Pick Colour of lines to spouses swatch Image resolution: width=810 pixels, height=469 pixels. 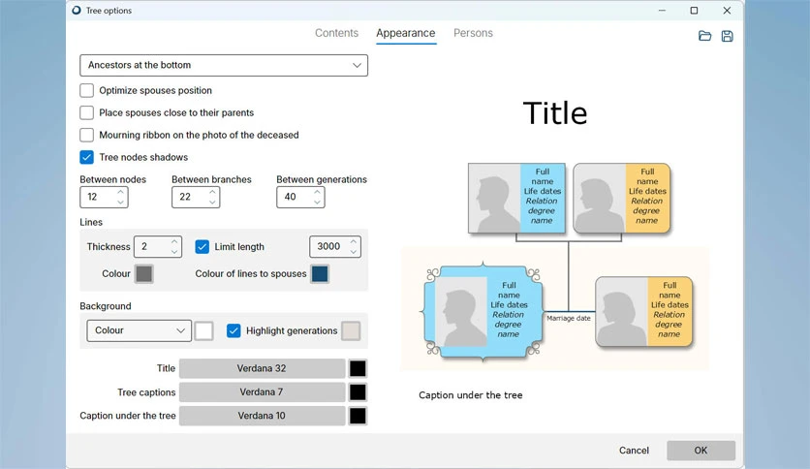coord(320,274)
